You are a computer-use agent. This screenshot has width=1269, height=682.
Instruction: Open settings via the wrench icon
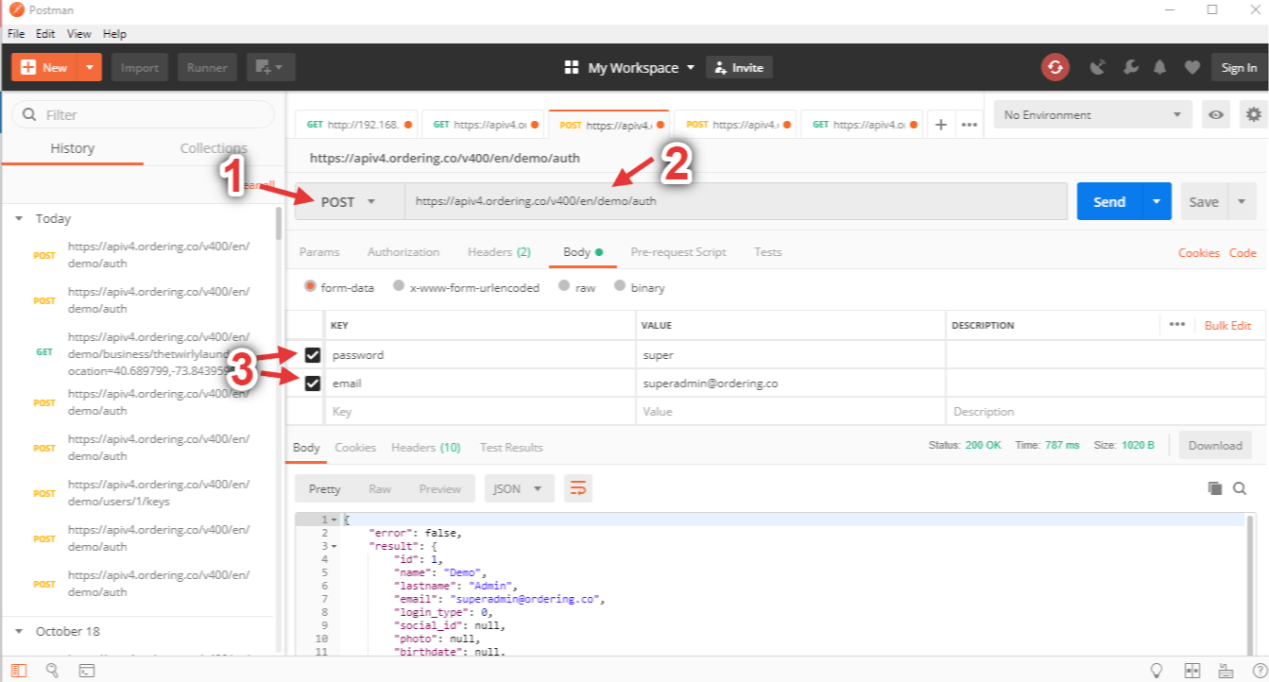point(1130,67)
